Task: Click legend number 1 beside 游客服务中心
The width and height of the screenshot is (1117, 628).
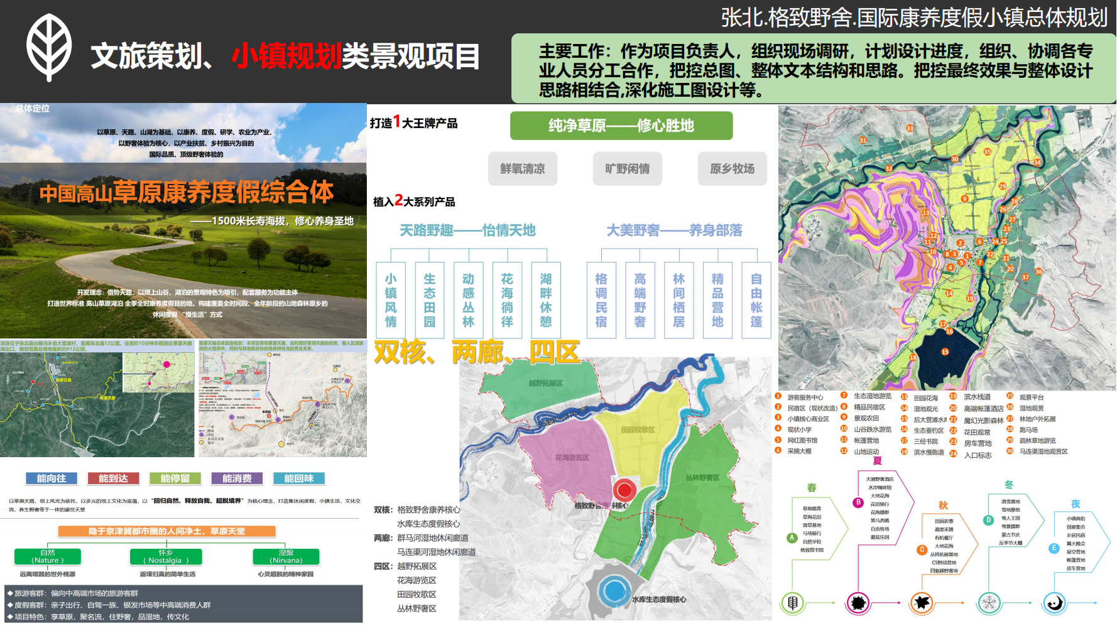Action: point(778,396)
